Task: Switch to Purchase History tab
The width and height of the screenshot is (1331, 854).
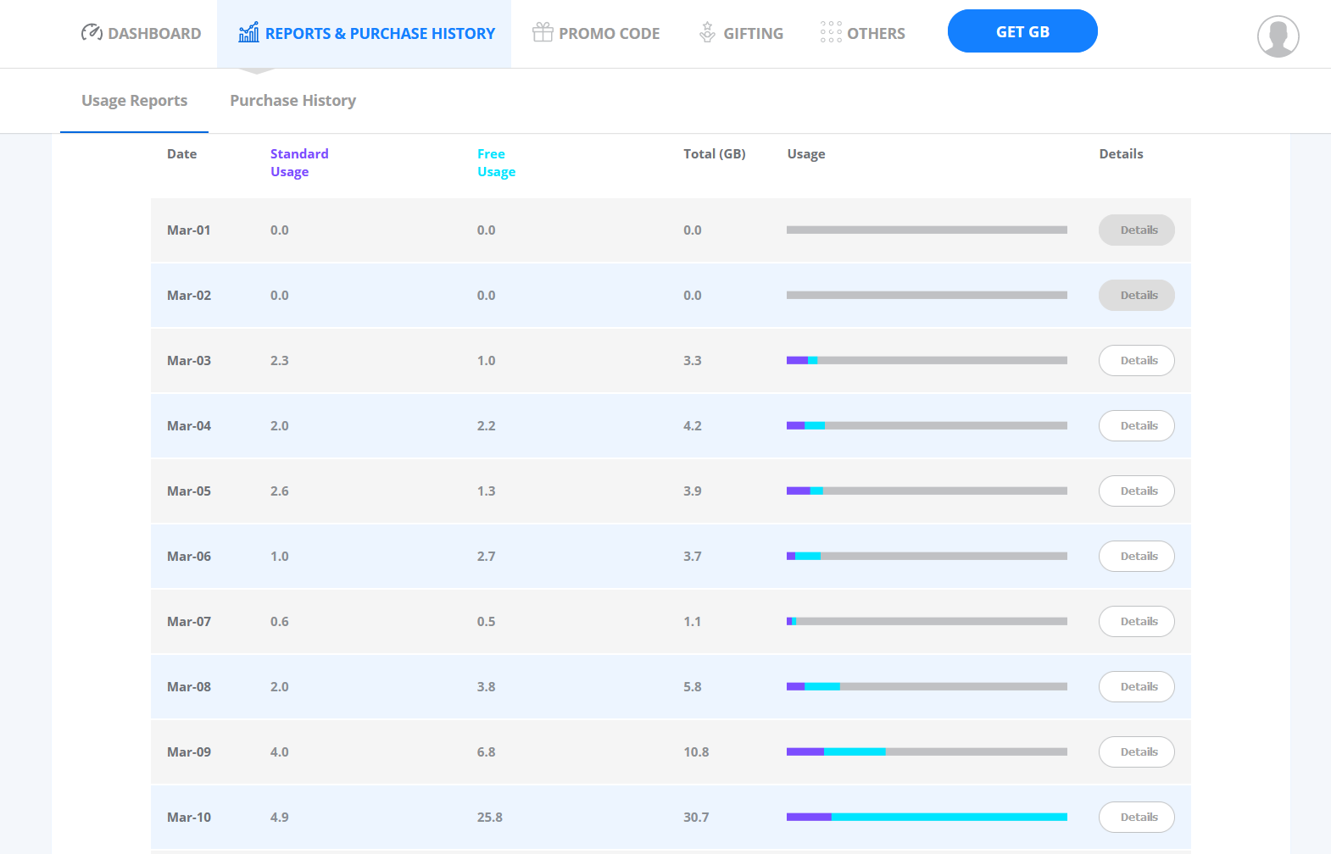Action: click(x=293, y=101)
